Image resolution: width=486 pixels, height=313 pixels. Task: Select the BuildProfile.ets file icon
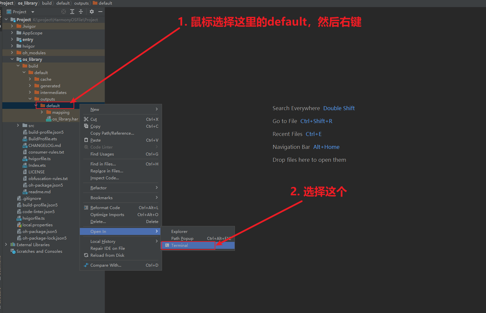point(25,139)
